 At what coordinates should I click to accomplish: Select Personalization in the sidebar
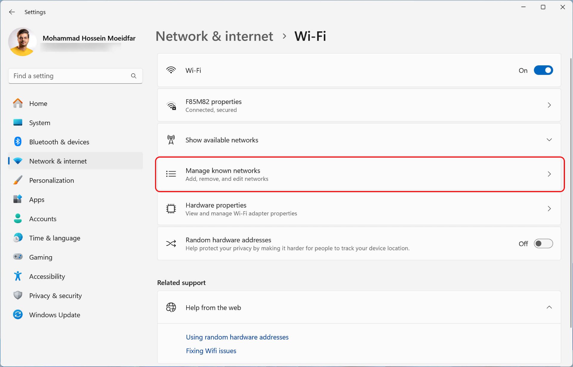75,180
